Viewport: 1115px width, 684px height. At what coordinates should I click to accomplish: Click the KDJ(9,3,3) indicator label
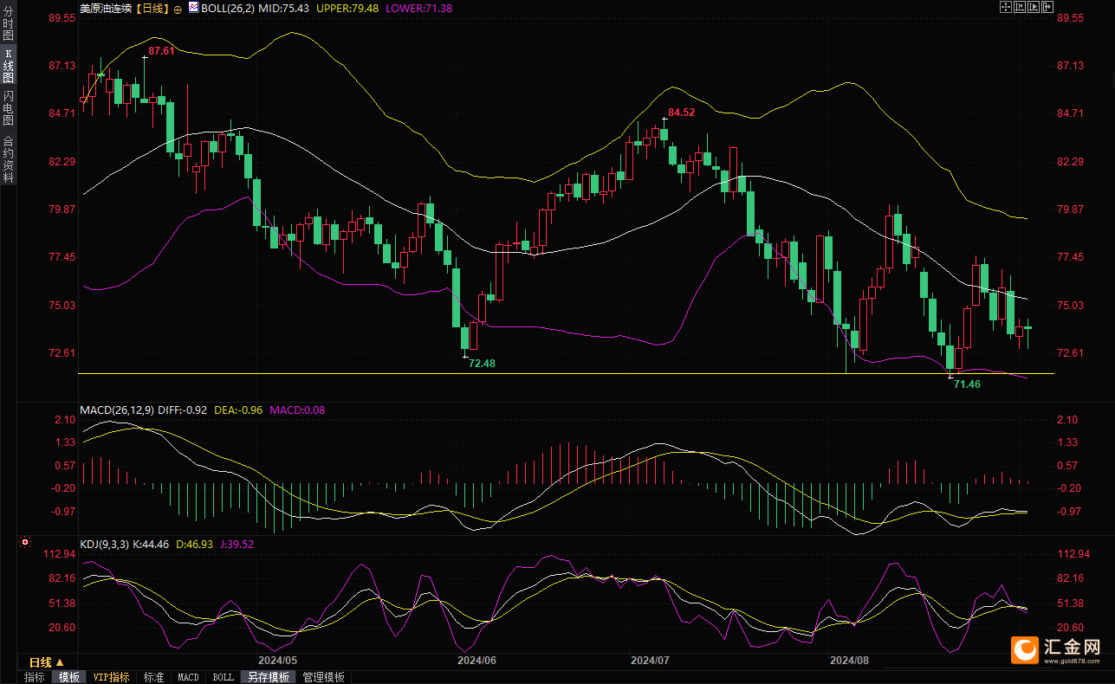pyautogui.click(x=104, y=544)
